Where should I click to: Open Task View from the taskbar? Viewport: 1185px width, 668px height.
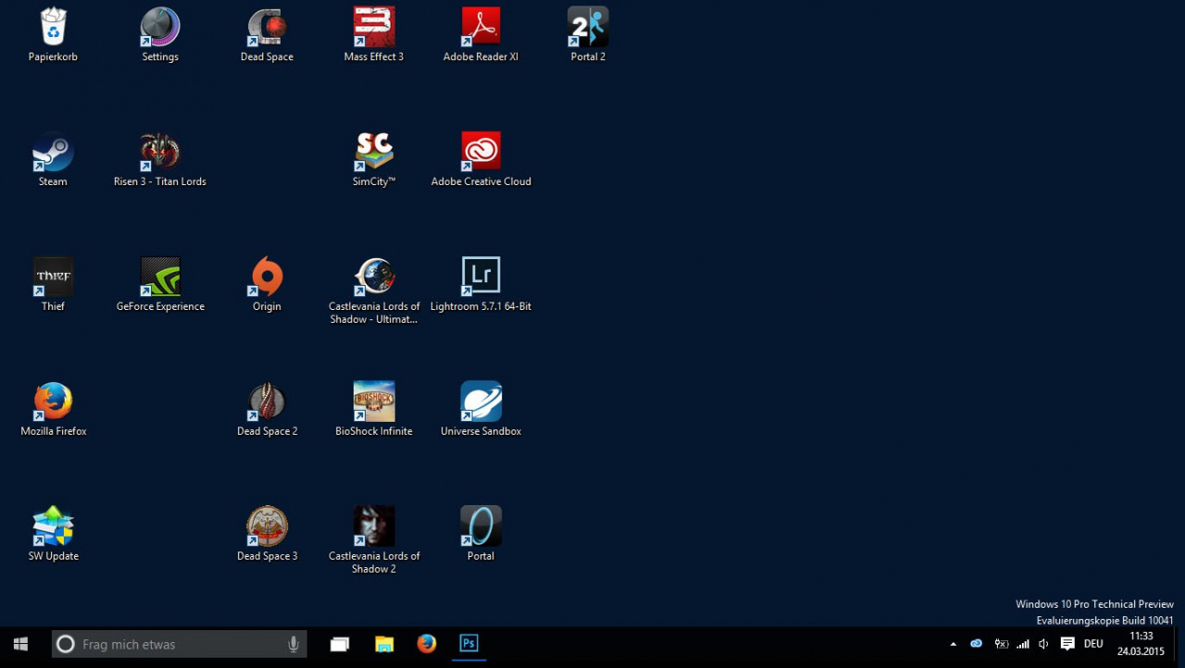pos(340,644)
